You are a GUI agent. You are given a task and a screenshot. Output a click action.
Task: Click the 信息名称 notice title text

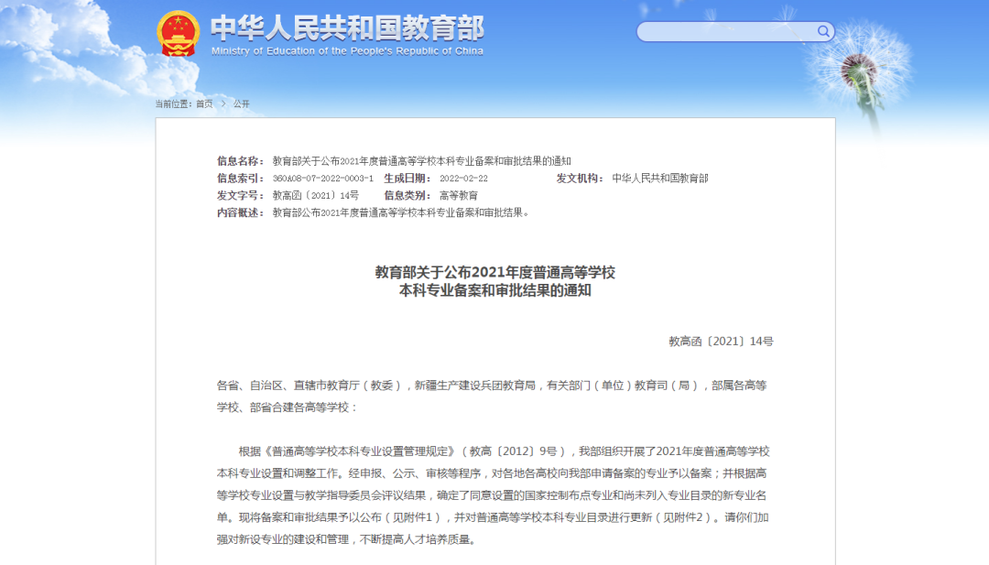pos(421,161)
